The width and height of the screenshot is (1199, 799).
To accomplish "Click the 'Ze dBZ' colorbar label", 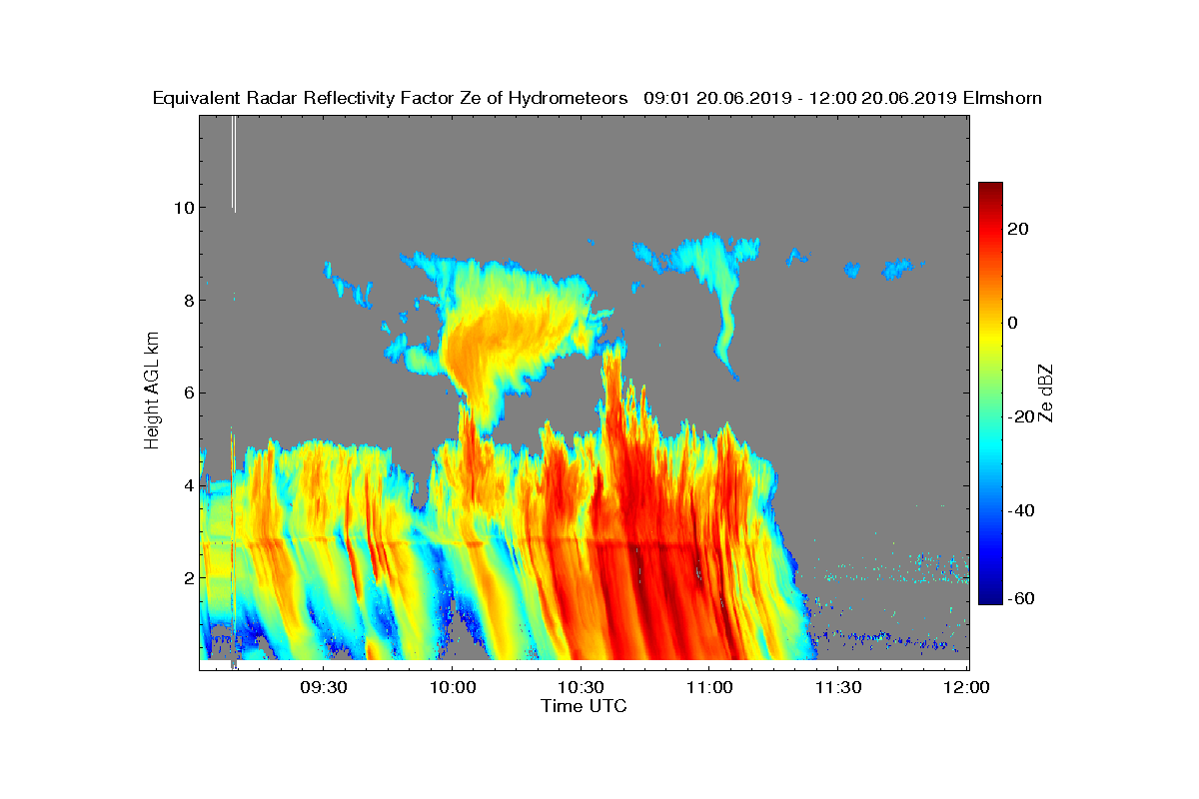I will point(1046,394).
